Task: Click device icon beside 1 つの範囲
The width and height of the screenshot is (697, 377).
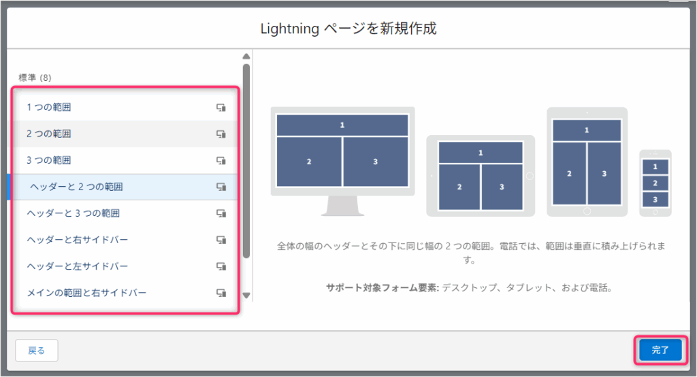Action: pos(221,107)
